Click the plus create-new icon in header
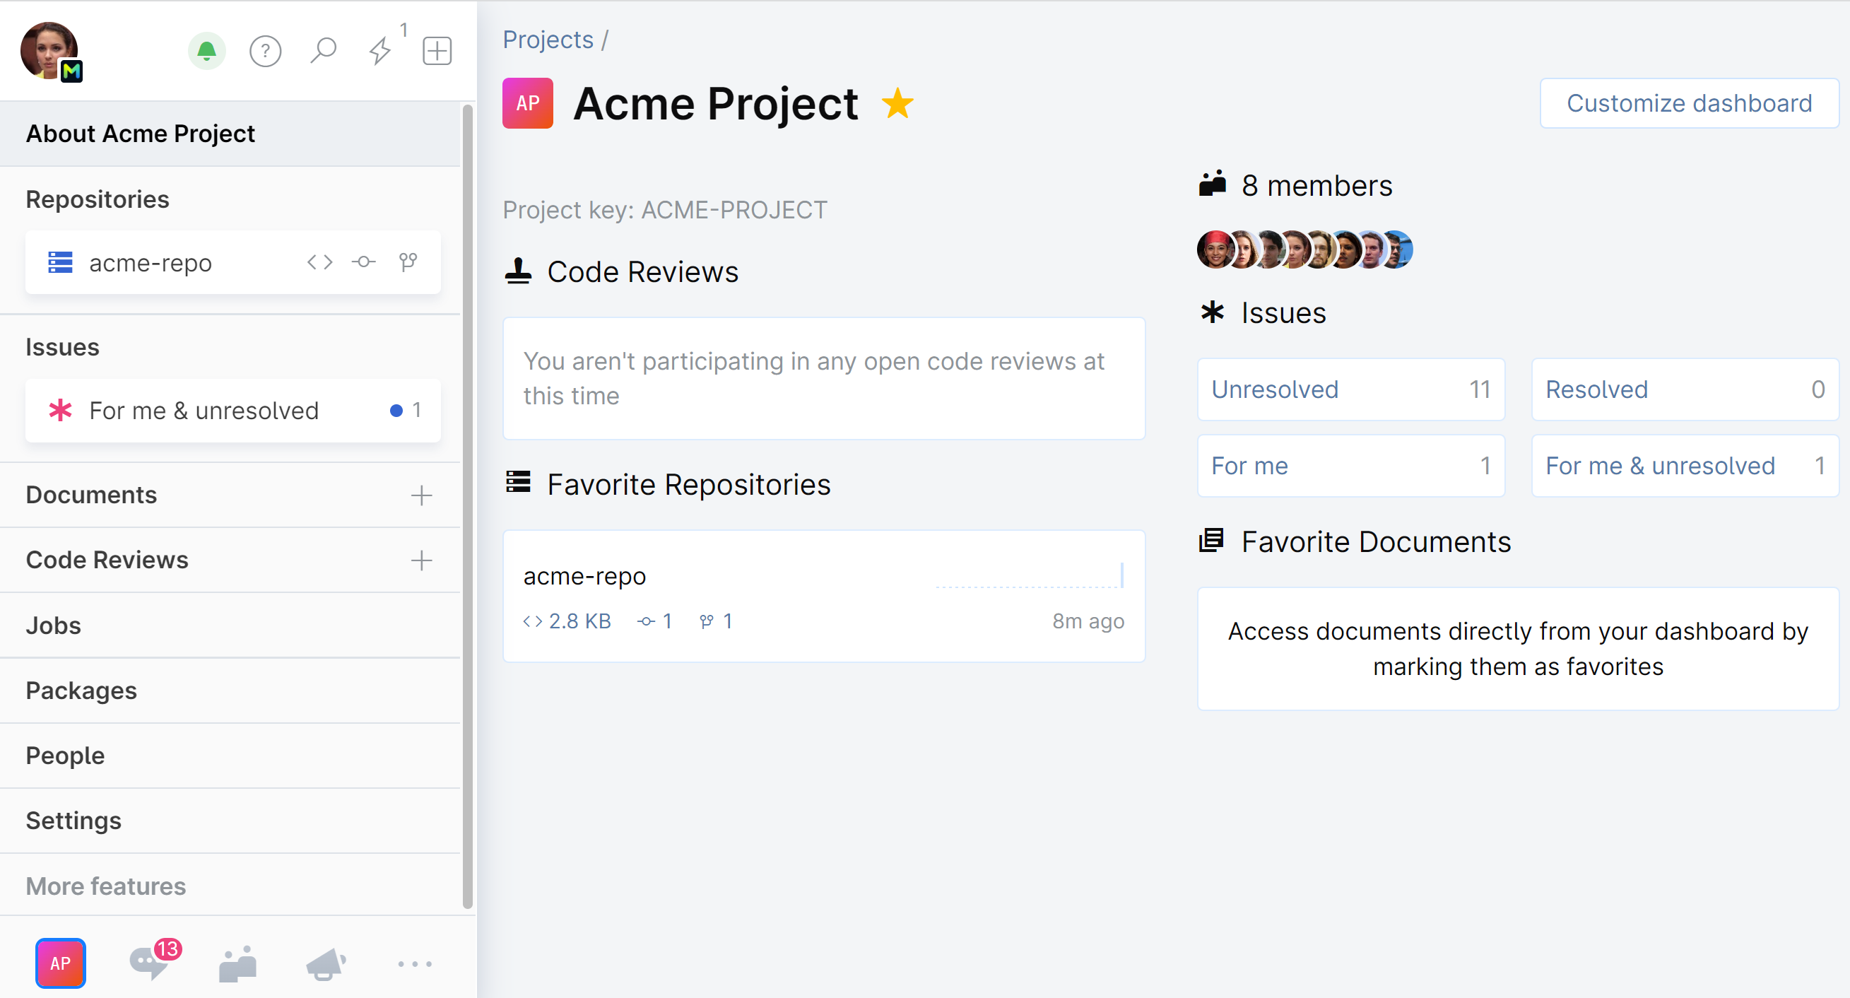This screenshot has height=998, width=1850. [437, 51]
